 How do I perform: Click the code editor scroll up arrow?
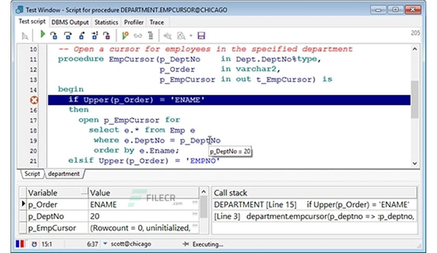(x=415, y=49)
